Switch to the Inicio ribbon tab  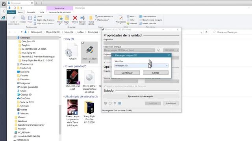coord(20,12)
